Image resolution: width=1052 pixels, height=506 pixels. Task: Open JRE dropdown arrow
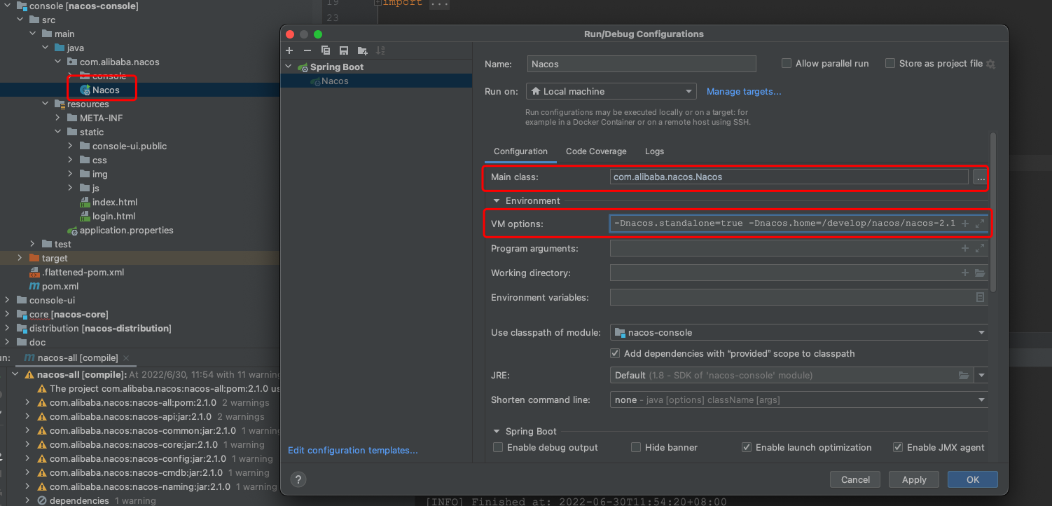coord(981,375)
